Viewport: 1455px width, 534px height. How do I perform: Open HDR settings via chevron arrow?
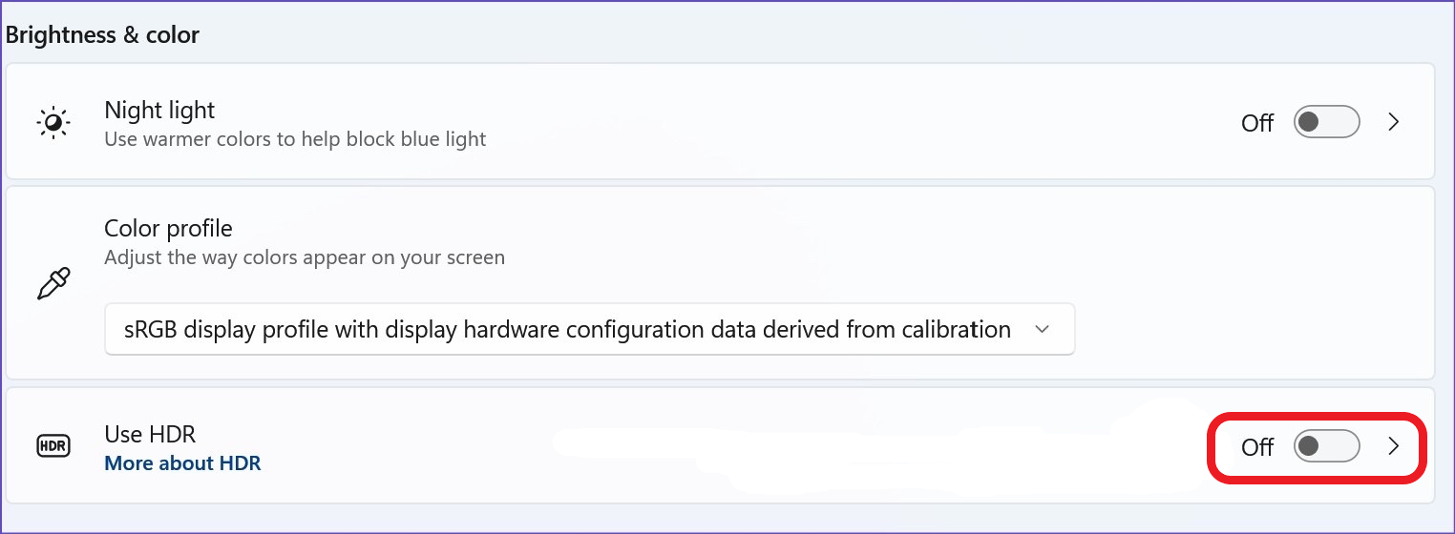pyautogui.click(x=1394, y=445)
